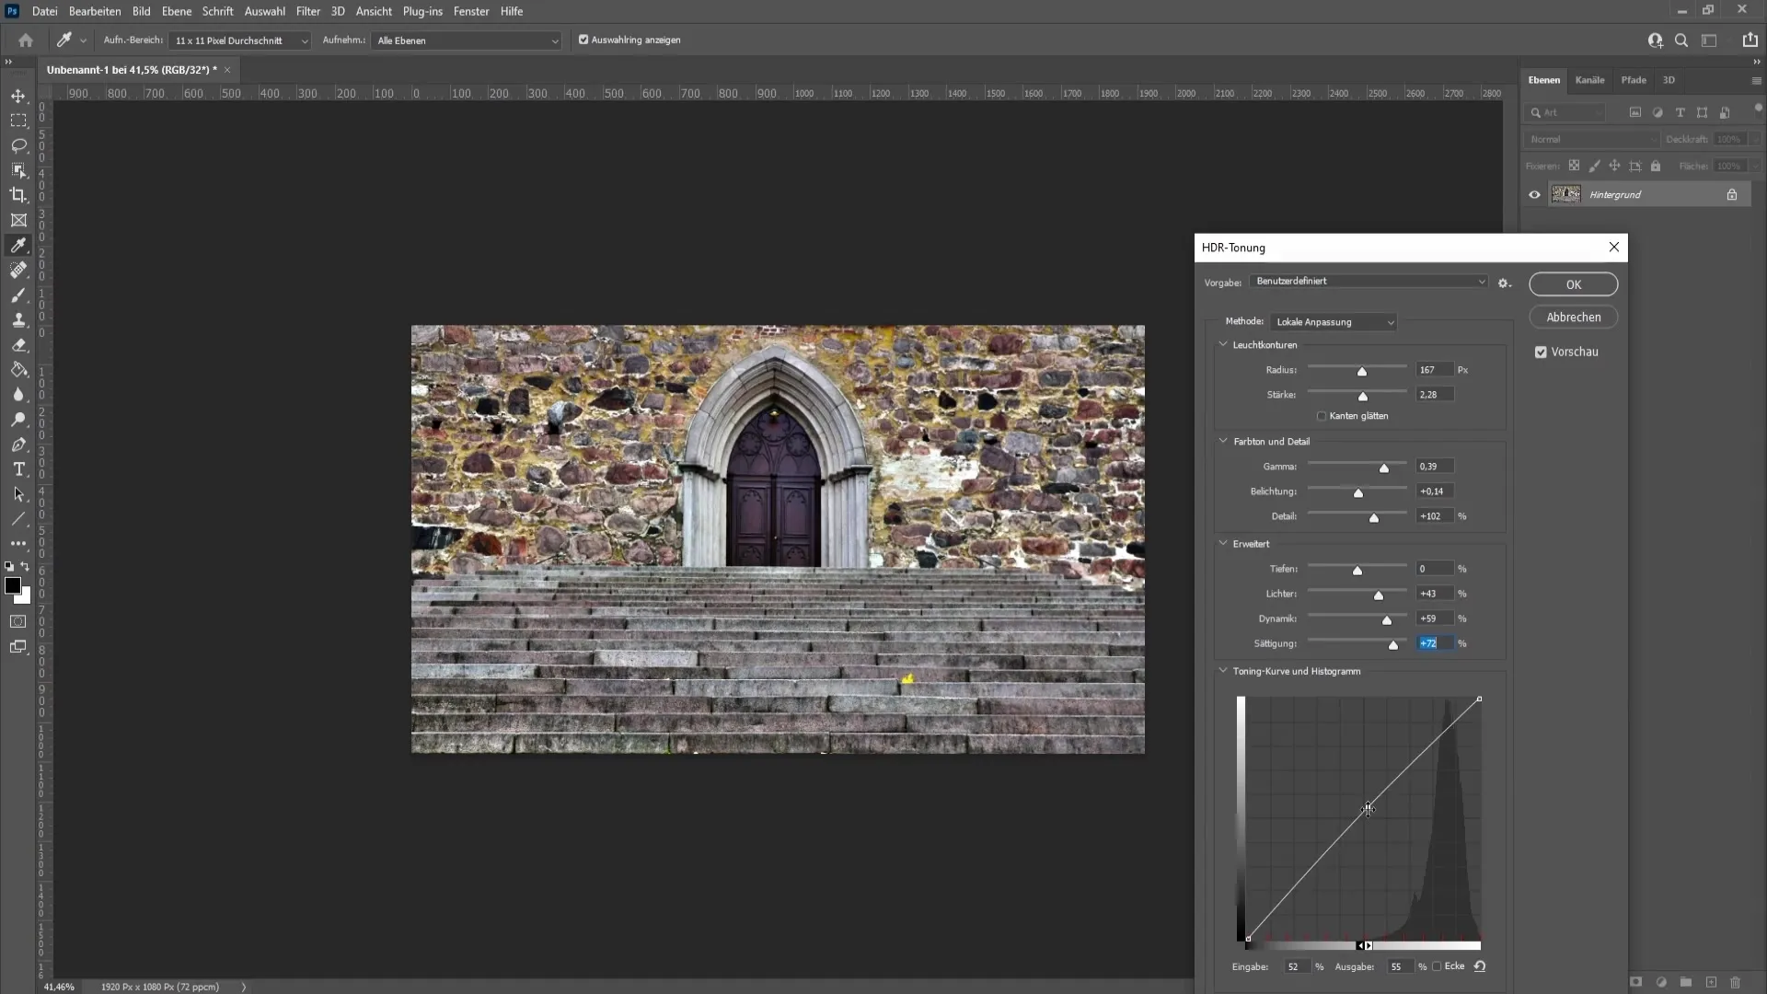Select the Dodge tool
This screenshot has width=1767, height=994.
pyautogui.click(x=18, y=420)
